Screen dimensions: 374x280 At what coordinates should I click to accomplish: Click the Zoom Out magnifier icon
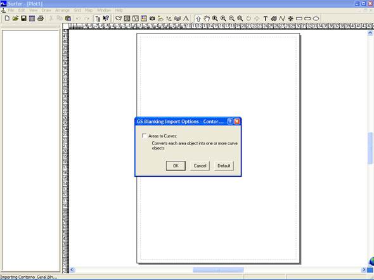coord(231,18)
